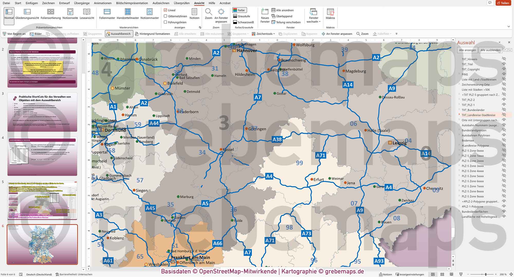Screen dimensions: 514x277
Task: Enable the Gitternetzlinien checkbox
Action: 166,16
